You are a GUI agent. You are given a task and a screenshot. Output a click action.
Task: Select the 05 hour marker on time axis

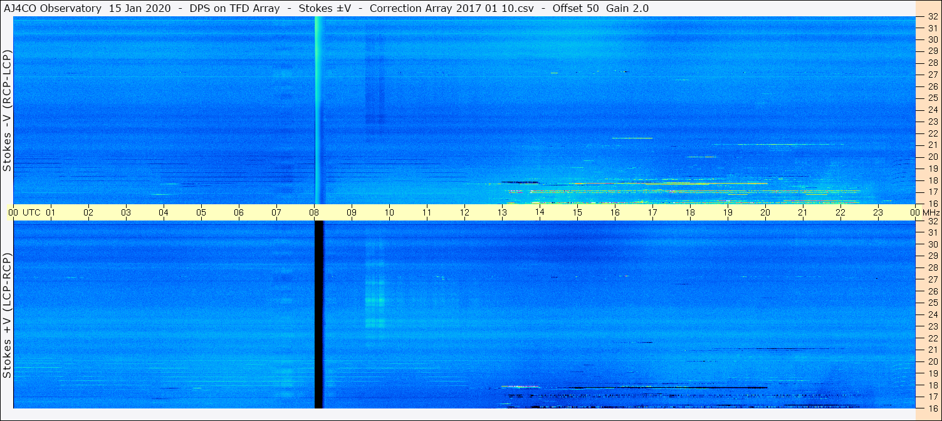[x=201, y=212]
